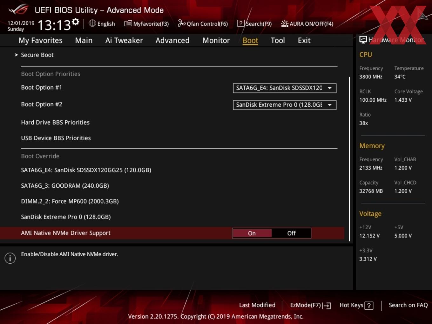
Task: Open the Ai Tweaker tab
Action: click(x=124, y=40)
